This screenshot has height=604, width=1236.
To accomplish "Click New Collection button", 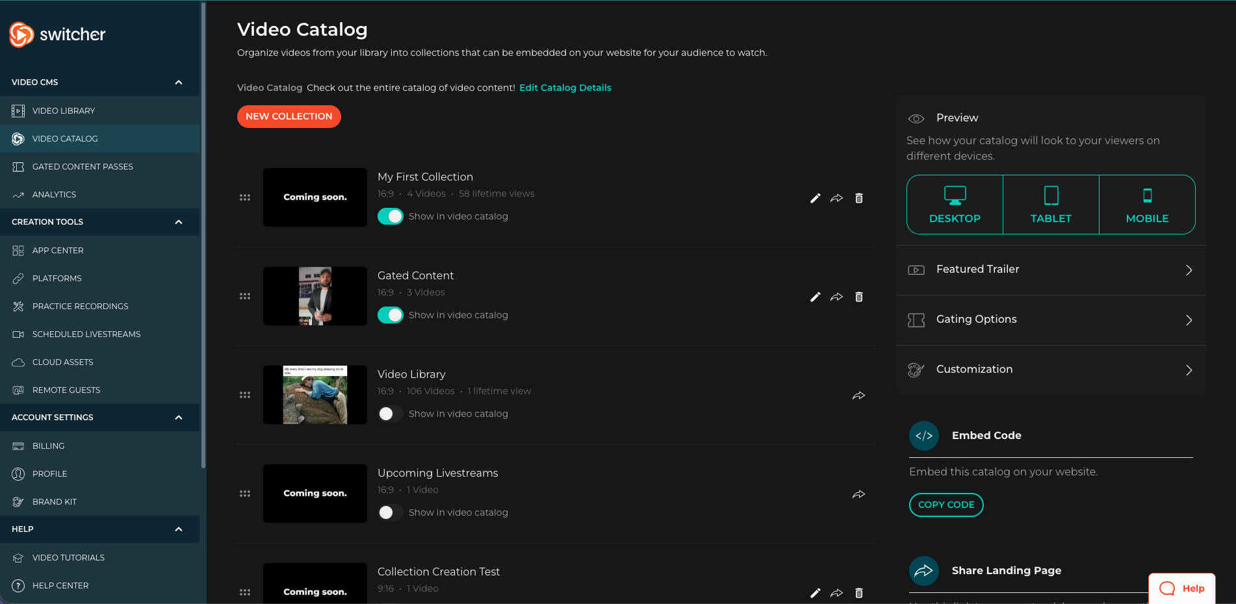I will point(289,117).
